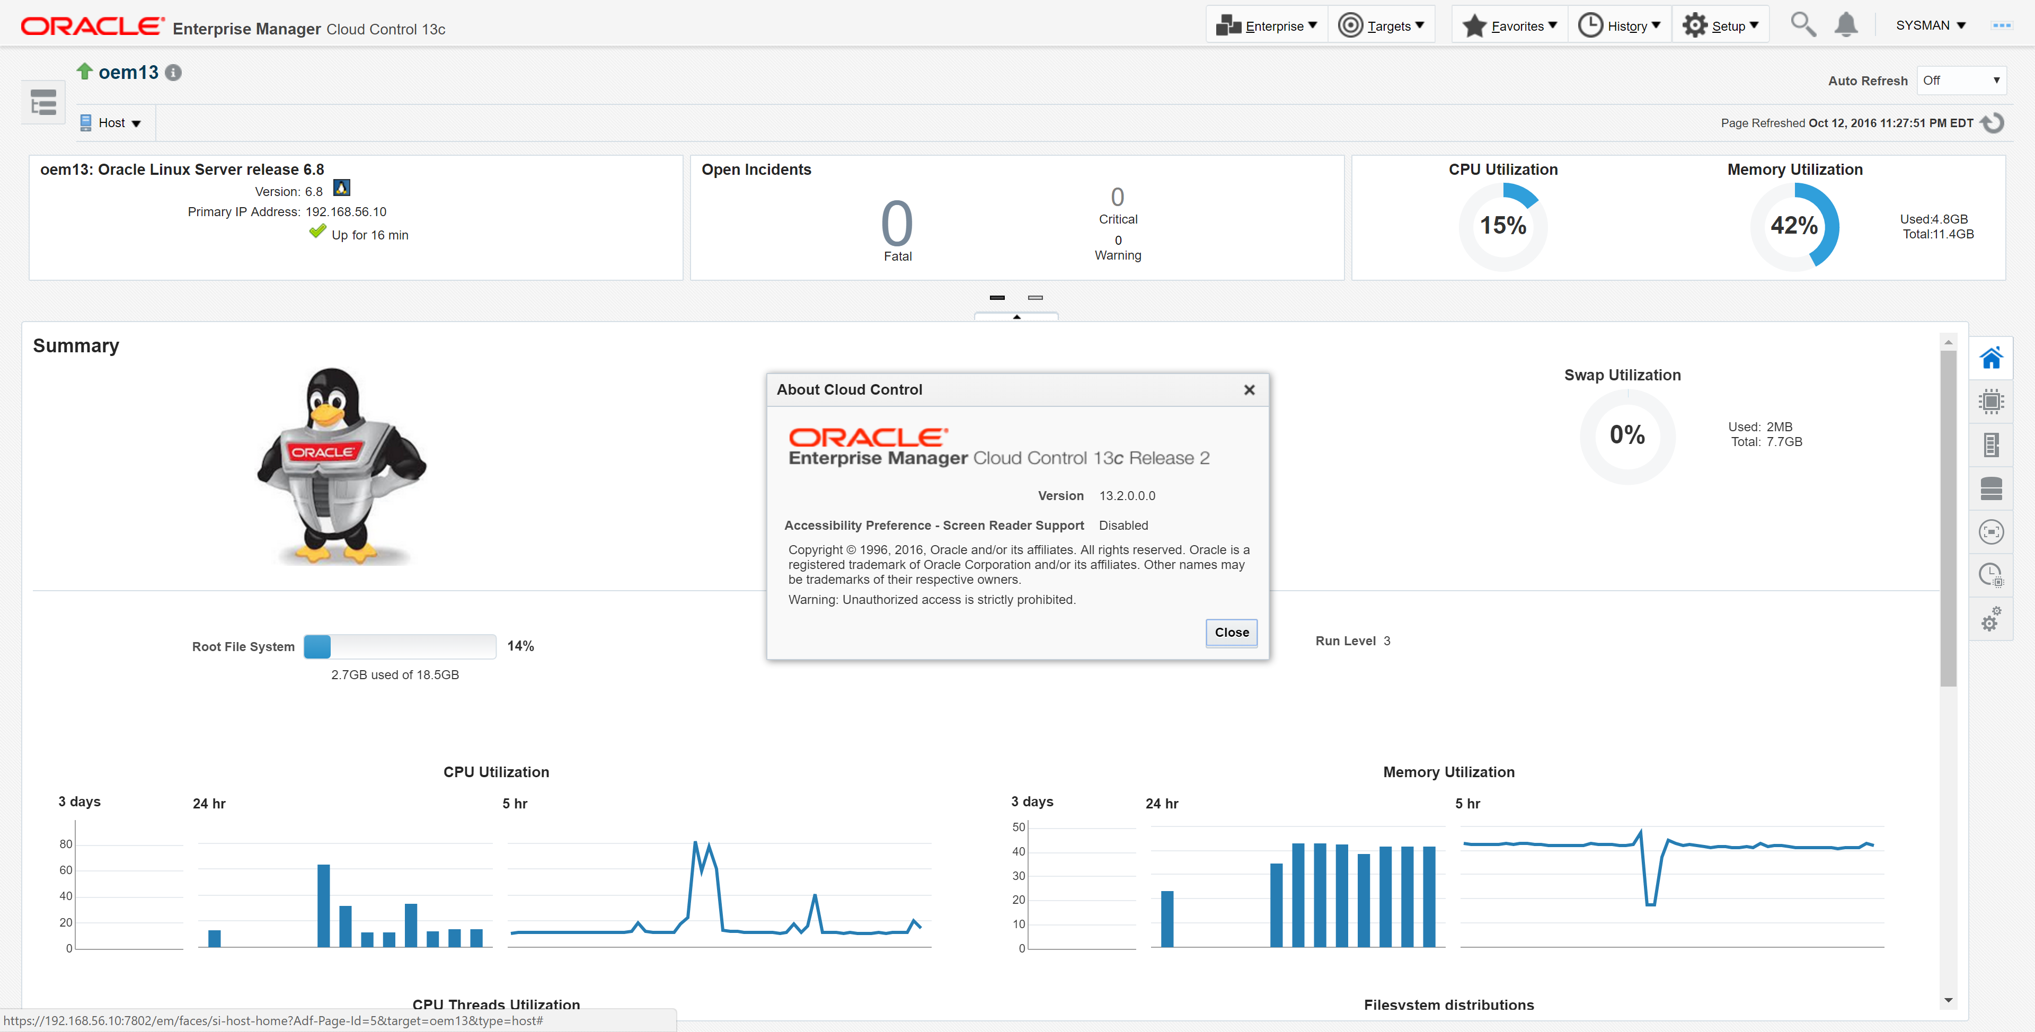
Task: Open the circular monitor sidebar icon
Action: pos(1991,532)
